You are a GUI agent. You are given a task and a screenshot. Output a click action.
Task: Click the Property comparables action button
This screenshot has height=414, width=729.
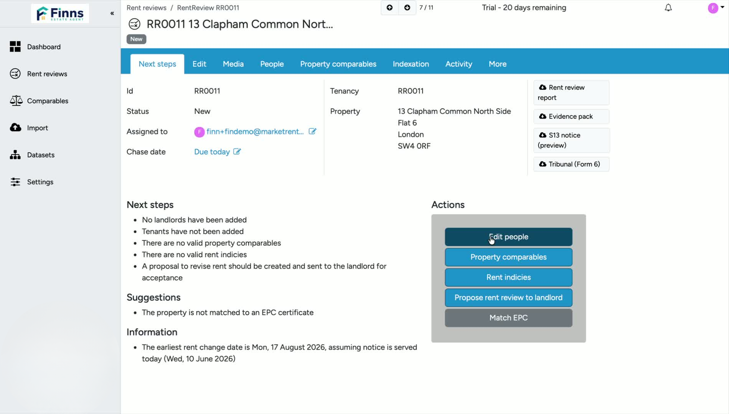click(508, 257)
